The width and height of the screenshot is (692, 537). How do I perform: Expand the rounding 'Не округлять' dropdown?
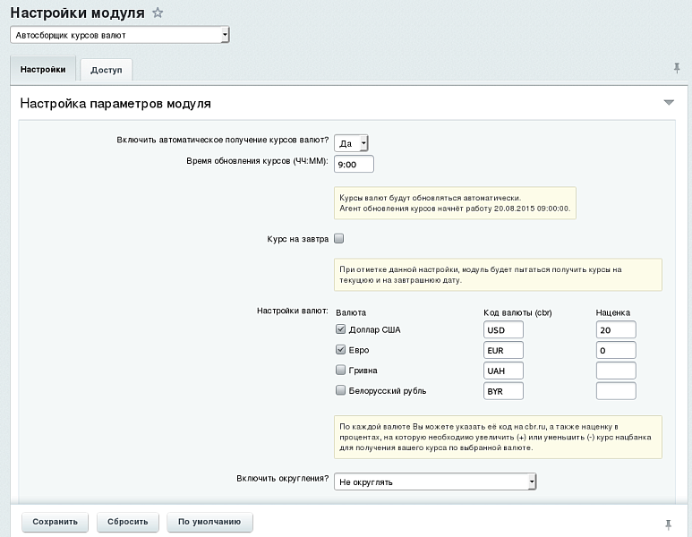(435, 482)
